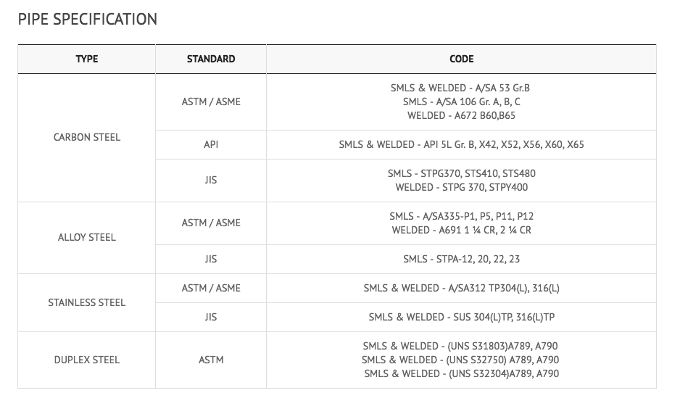Screen dimensions: 680x401
Task: Click the A/SA312 TP304(L), 316(L) code
Action: click(461, 288)
